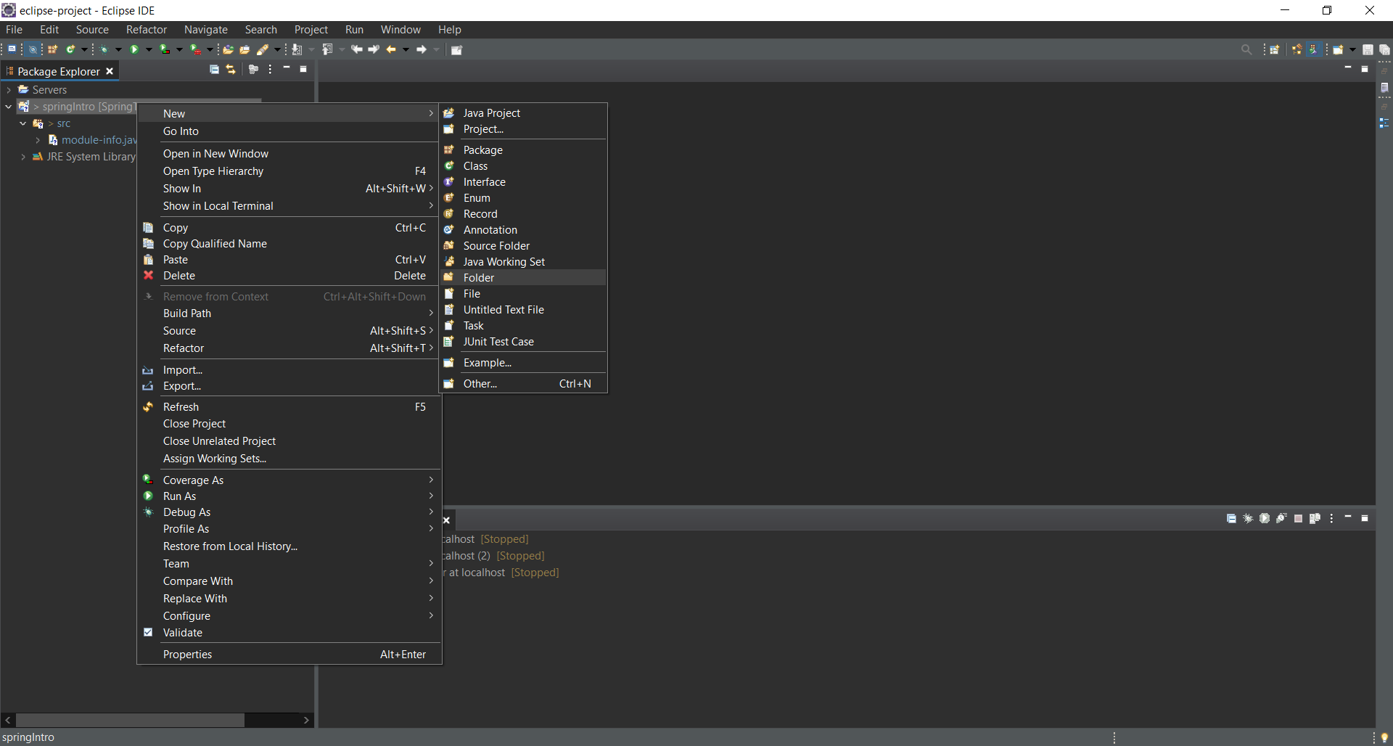Toggle Link with Editor in Package Explorer

point(231,70)
